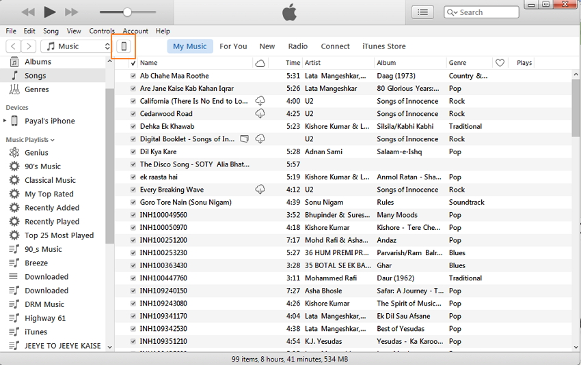Viewport: 581px width, 365px height.
Task: Open the Song menu
Action: (x=51, y=31)
